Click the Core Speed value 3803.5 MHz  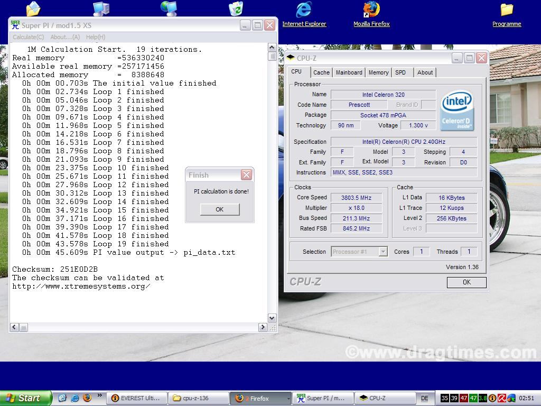[357, 198]
